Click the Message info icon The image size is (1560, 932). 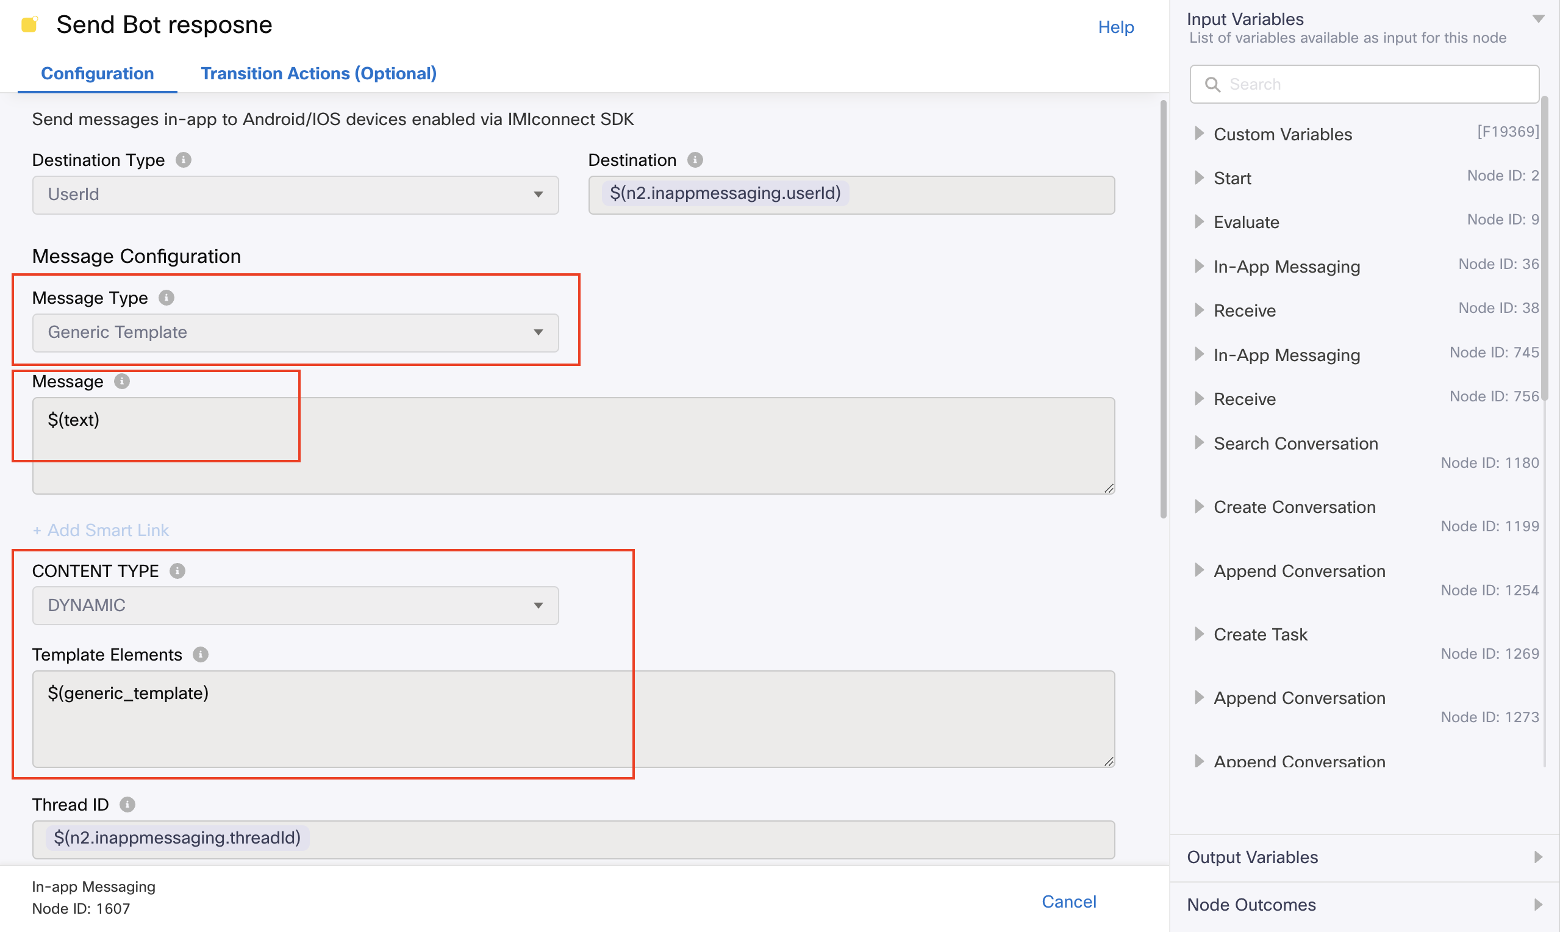pos(122,381)
